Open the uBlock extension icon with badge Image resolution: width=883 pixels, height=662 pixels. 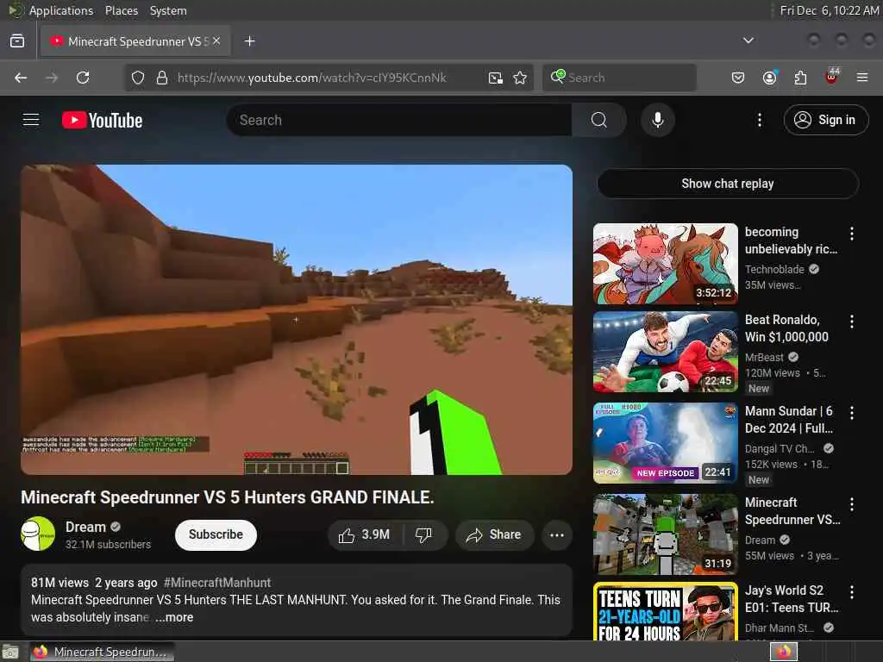(831, 77)
